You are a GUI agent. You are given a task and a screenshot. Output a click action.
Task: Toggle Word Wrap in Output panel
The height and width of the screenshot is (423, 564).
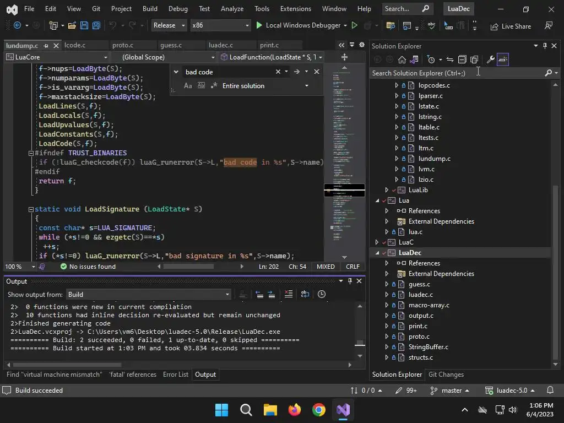click(305, 294)
